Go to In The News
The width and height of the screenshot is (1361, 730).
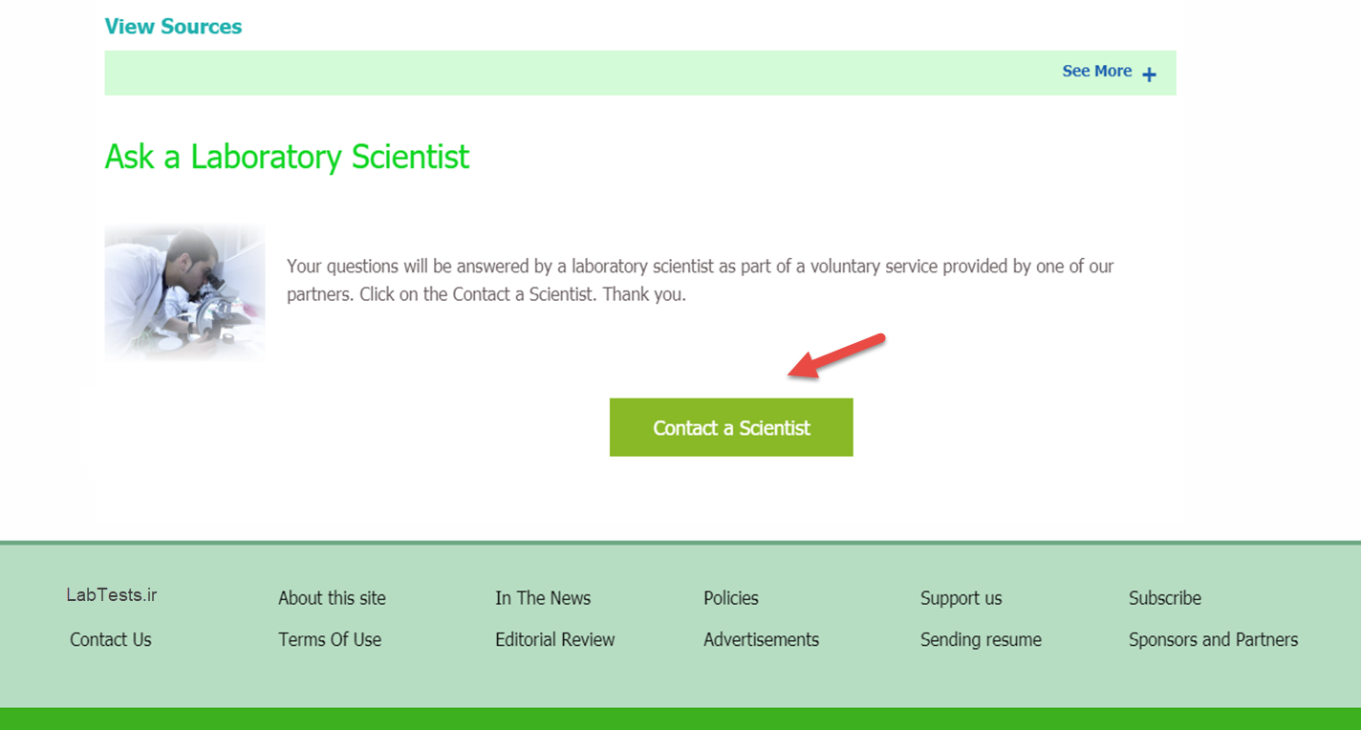pos(543,598)
